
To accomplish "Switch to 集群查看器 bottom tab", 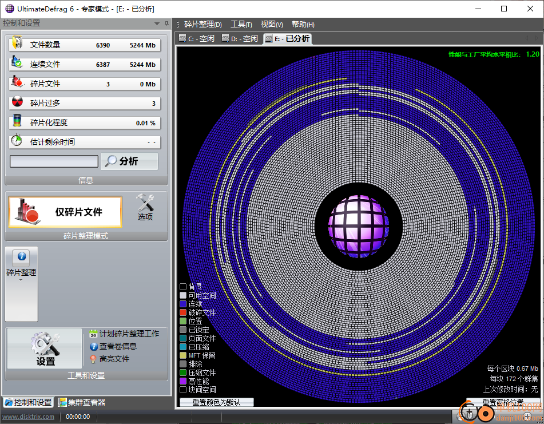I will coord(82,402).
